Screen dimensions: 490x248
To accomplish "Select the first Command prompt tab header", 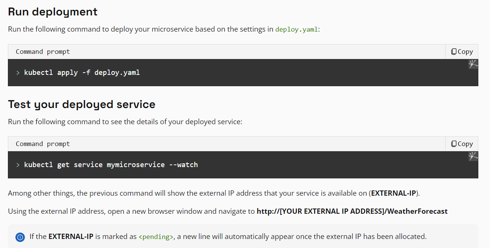I will [x=43, y=51].
